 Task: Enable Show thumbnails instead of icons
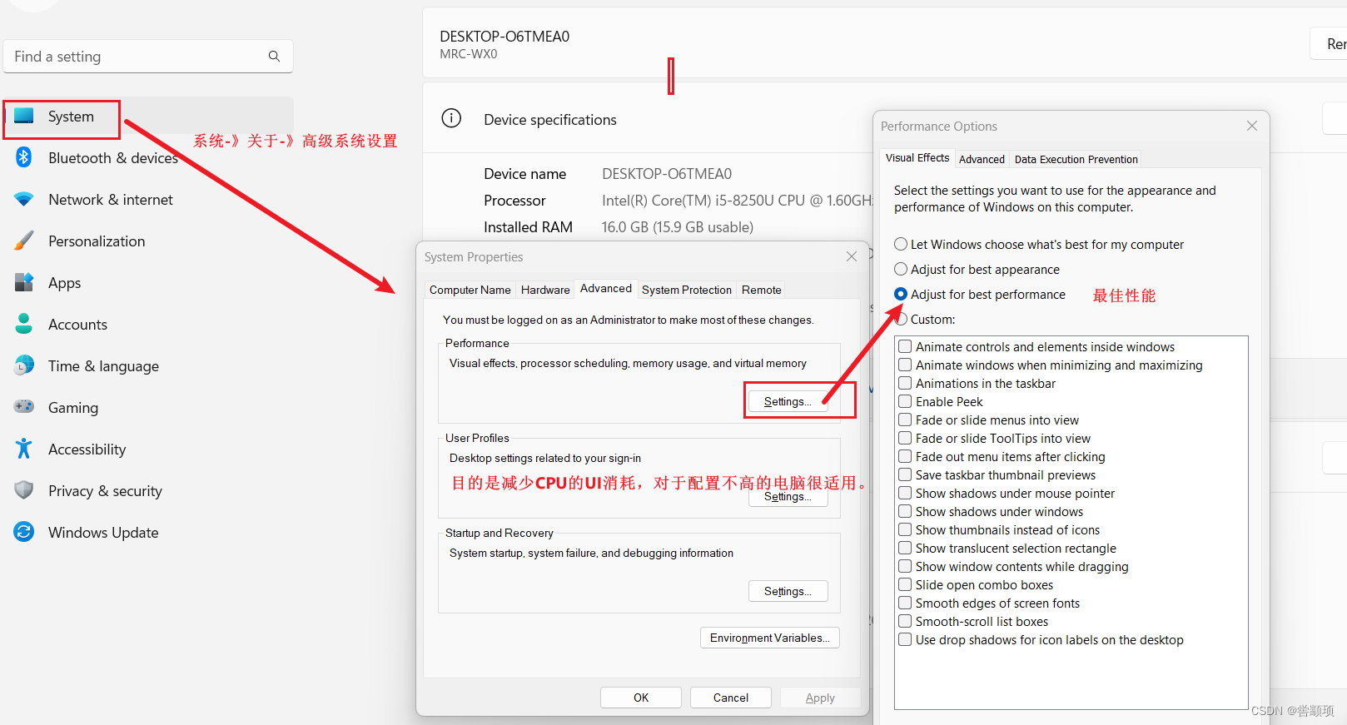pyautogui.click(x=905, y=529)
